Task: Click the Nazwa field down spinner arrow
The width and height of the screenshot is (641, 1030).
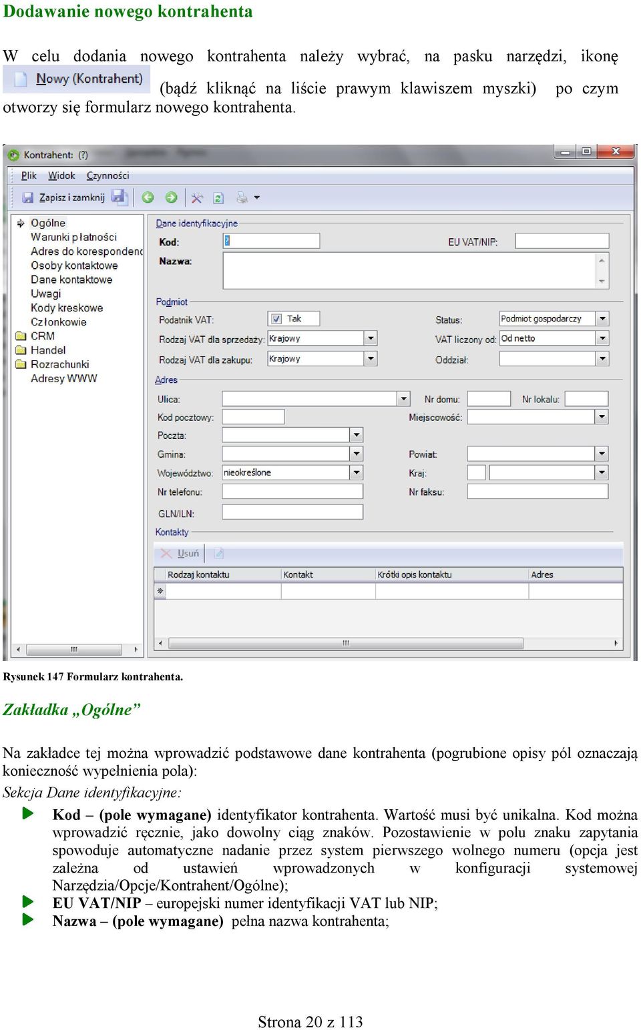Action: point(602,281)
